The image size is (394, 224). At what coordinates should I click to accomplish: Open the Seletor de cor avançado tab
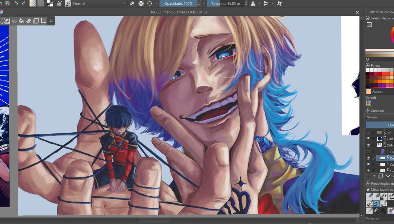[381, 12]
